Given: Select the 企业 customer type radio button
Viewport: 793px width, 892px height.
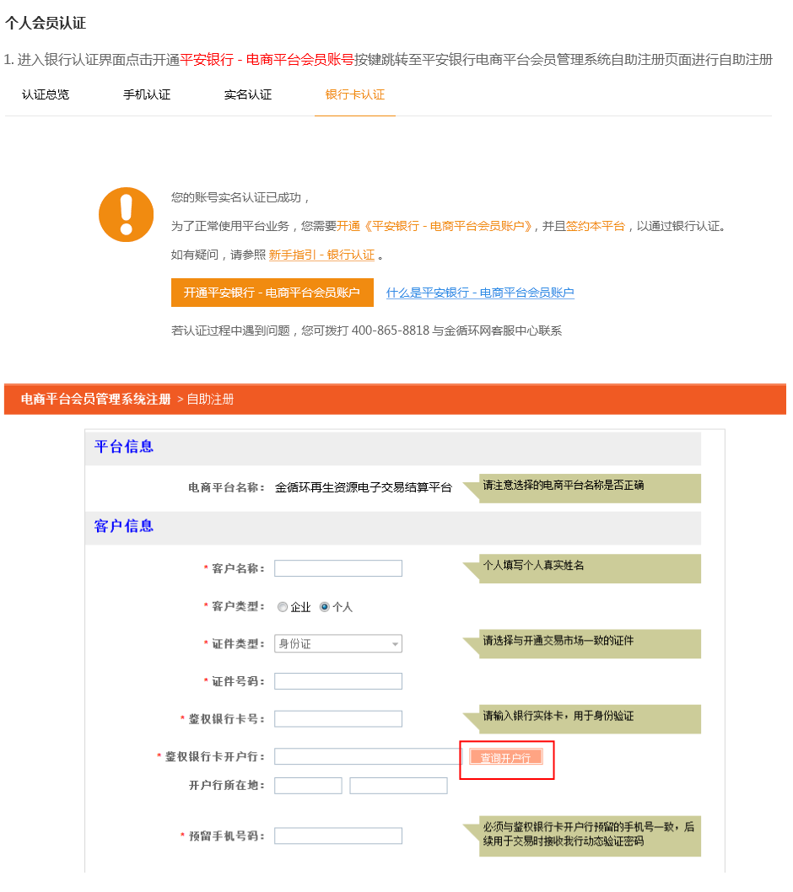Looking at the screenshot, I should point(283,607).
